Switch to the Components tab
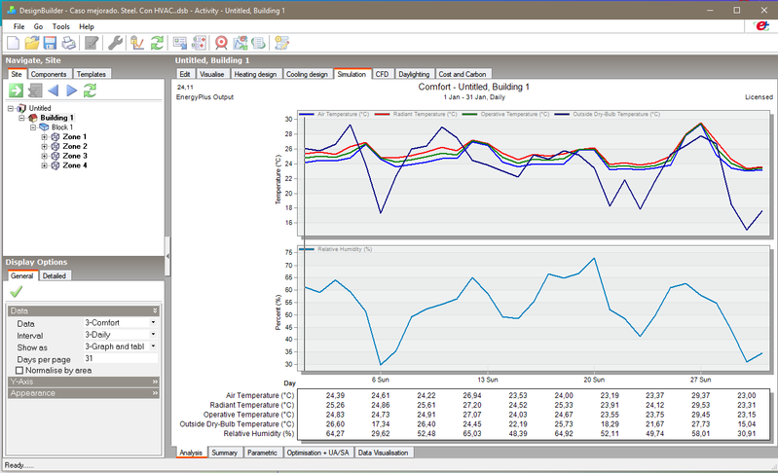The width and height of the screenshot is (778, 473). point(48,74)
